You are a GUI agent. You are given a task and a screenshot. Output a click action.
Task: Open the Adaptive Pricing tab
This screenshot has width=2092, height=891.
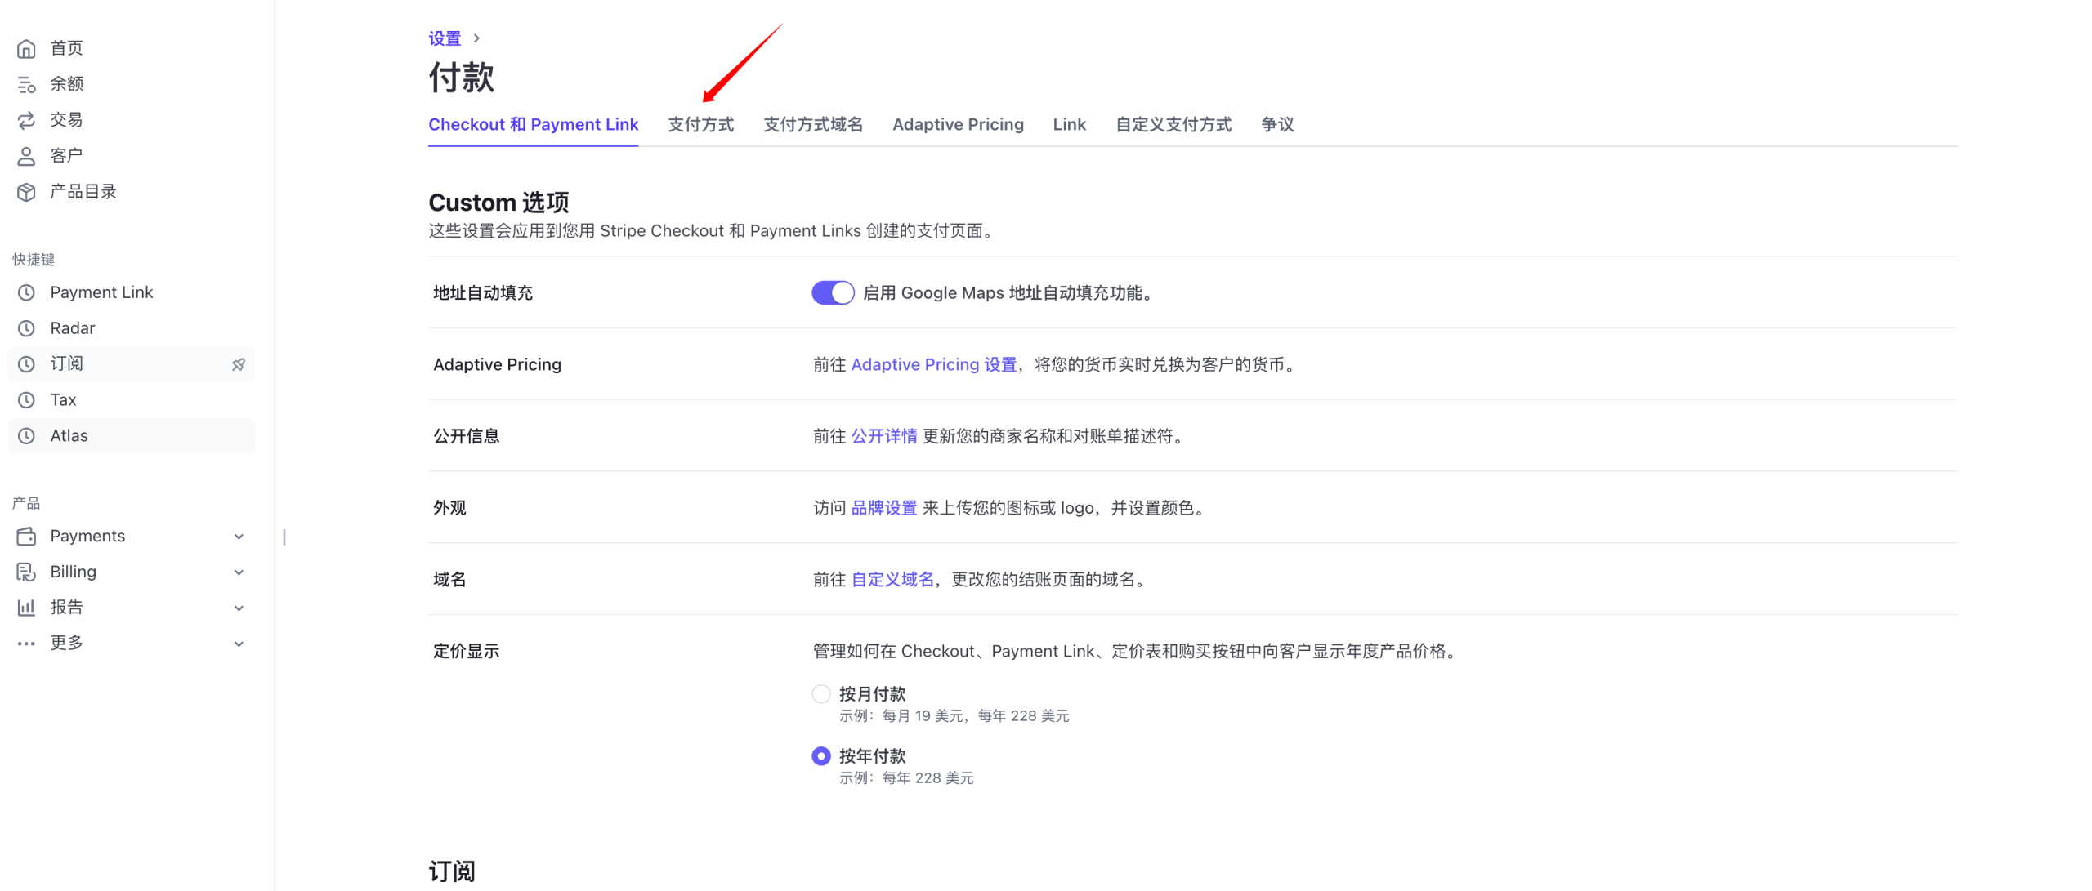click(x=958, y=124)
